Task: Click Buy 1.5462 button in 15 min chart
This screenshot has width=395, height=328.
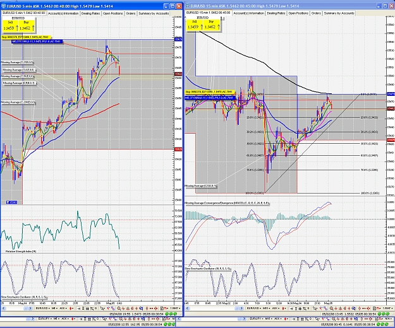Action: tap(212, 25)
